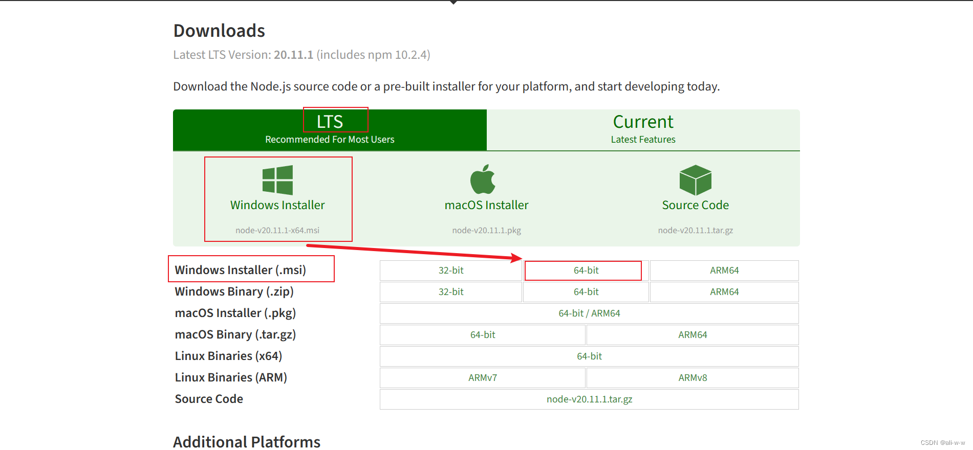Download ARM64 macOS Binary (.tar.gz)
The width and height of the screenshot is (973, 450).
pyautogui.click(x=693, y=335)
